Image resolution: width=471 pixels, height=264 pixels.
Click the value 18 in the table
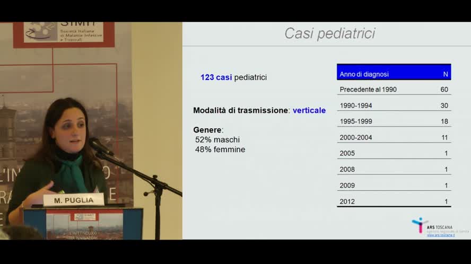(444, 121)
